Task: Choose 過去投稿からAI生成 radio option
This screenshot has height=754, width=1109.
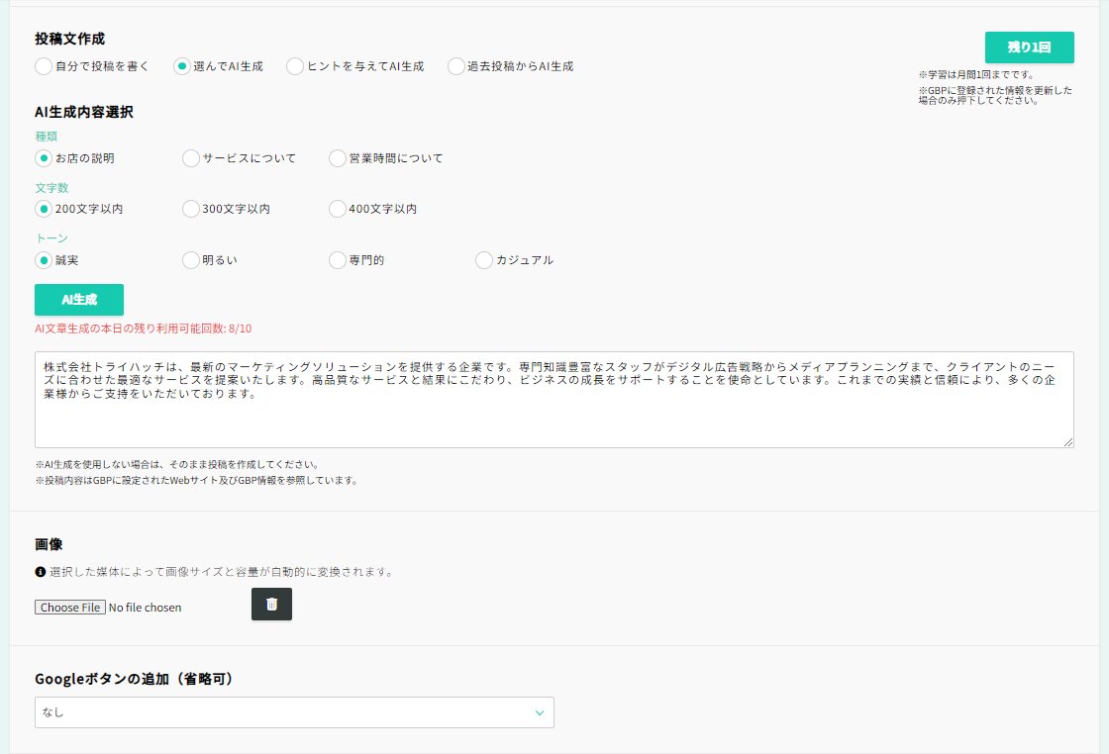Action: (456, 66)
